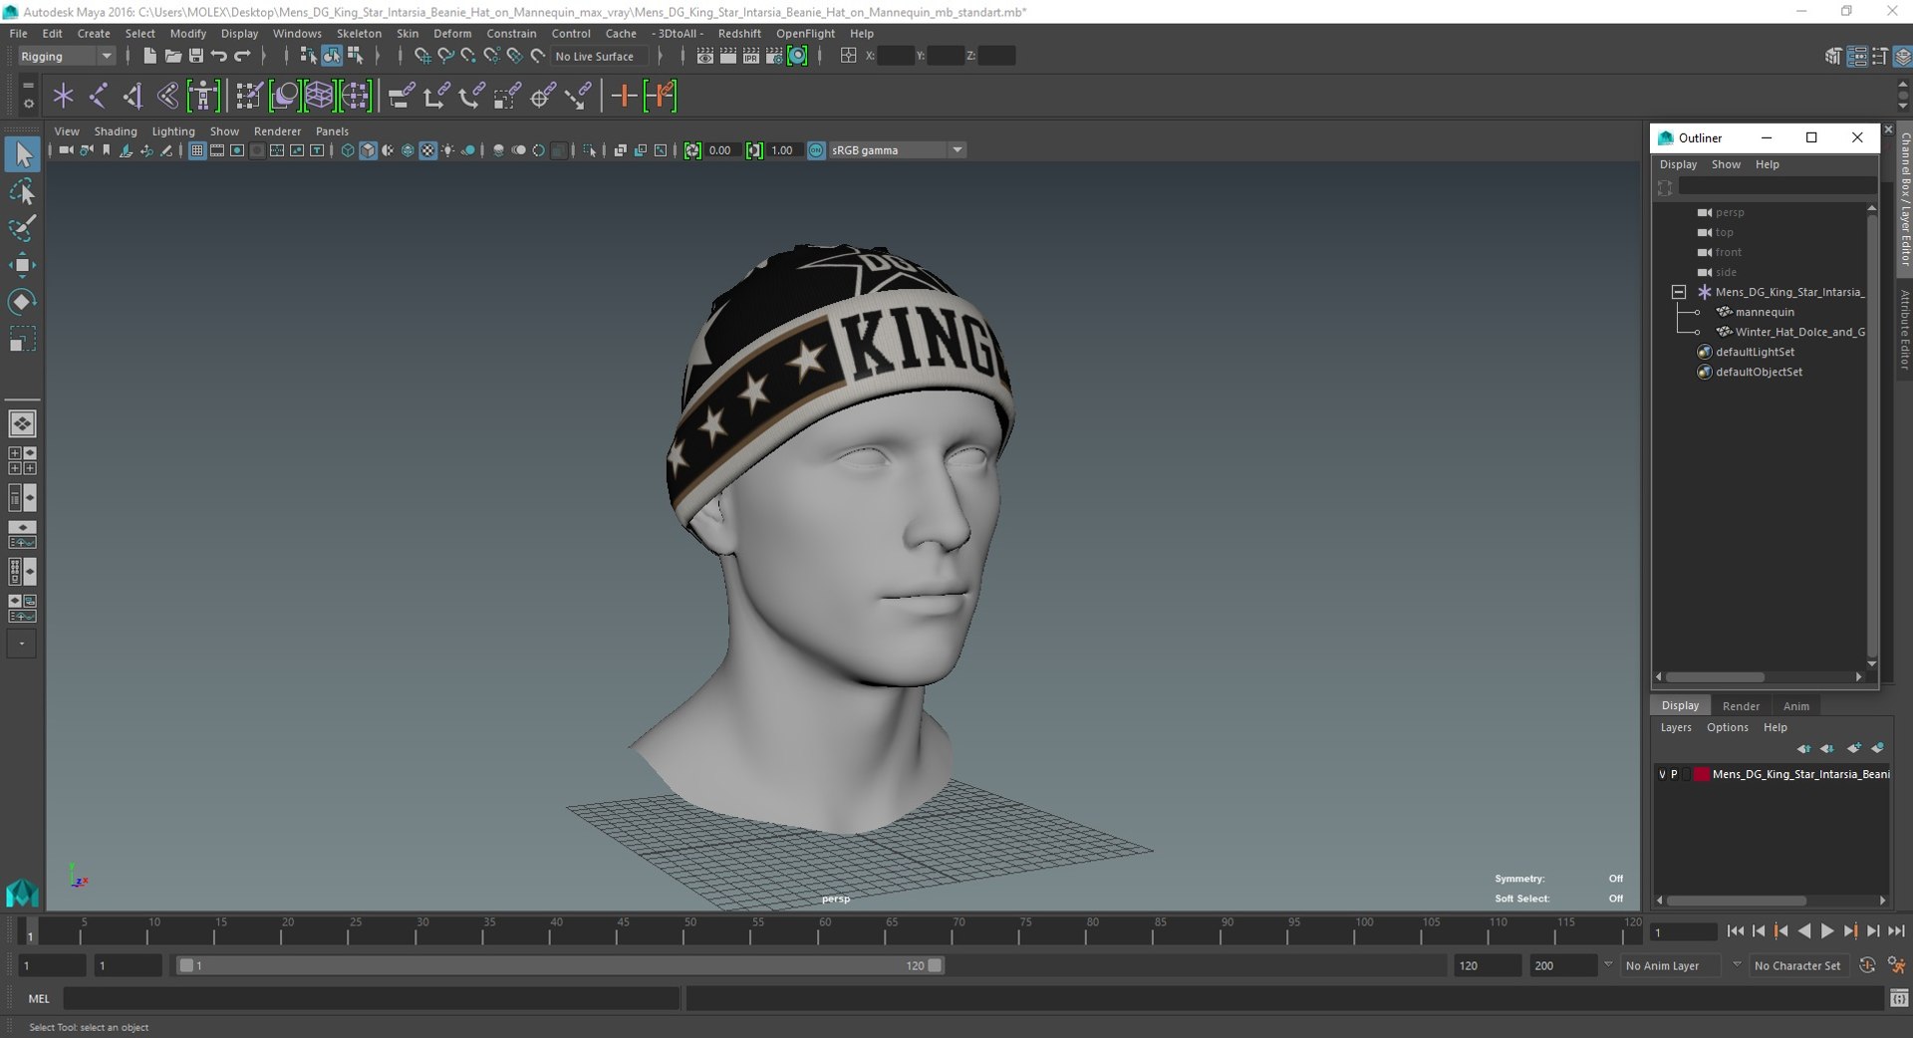
Task: Switch to the Render layer tab
Action: (x=1741, y=705)
